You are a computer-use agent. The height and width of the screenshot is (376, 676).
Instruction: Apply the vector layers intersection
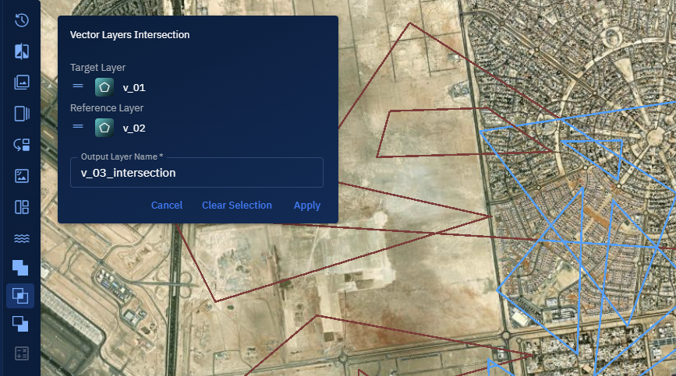pos(306,206)
